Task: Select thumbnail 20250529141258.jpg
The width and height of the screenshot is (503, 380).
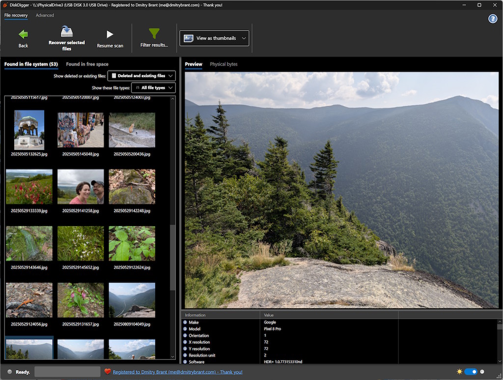Action: coord(81,187)
